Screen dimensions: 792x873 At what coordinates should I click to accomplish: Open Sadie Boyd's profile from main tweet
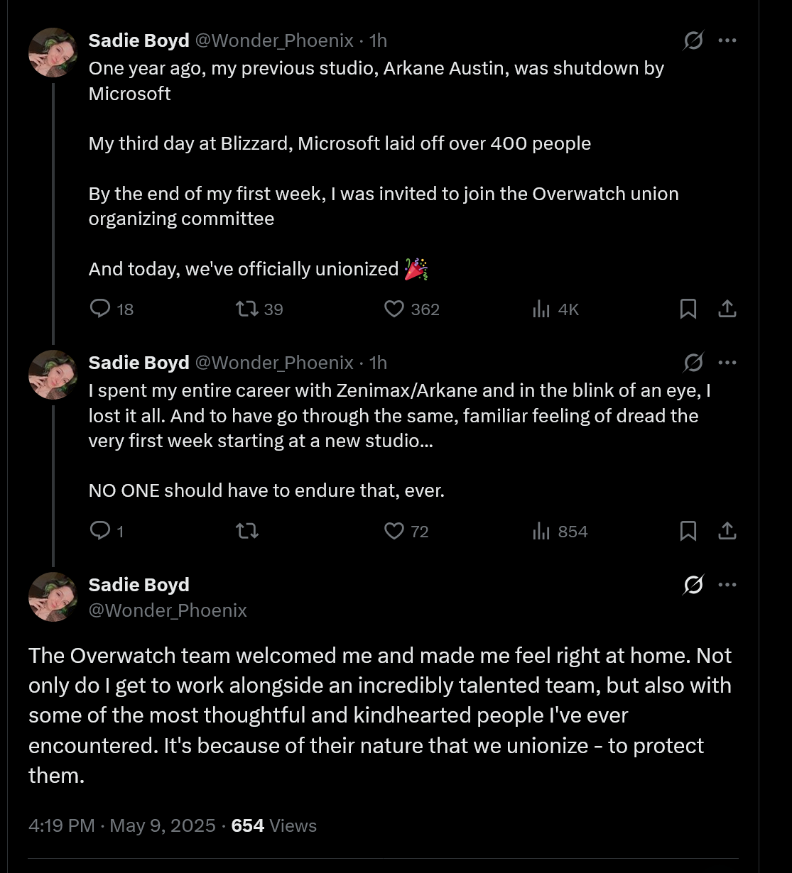coord(139,585)
